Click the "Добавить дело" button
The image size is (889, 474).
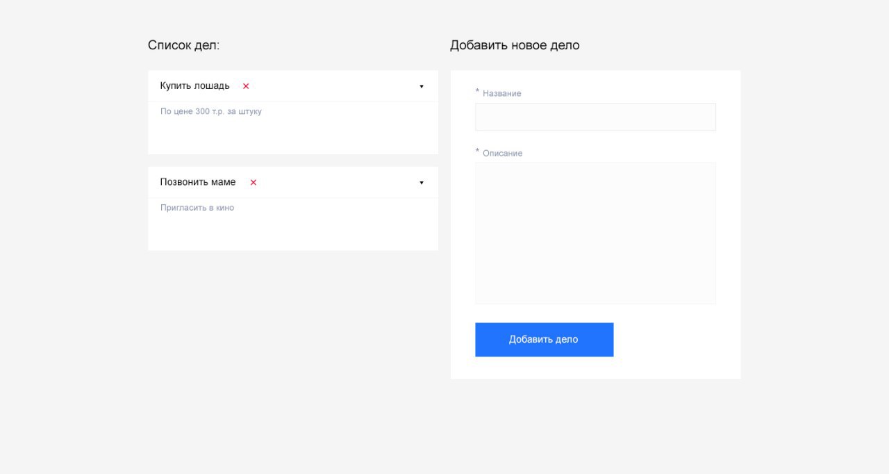point(544,340)
